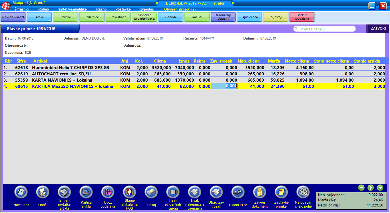Click the Ukloni PDV icon

click(238, 192)
